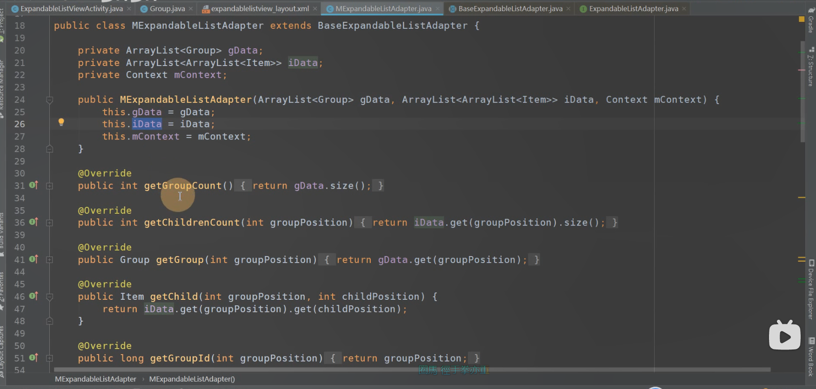
Task: Click line number 26 in the gutter
Action: [20, 124]
